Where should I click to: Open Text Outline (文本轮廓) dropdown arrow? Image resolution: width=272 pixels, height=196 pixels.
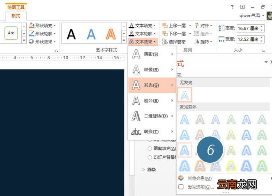point(154,34)
